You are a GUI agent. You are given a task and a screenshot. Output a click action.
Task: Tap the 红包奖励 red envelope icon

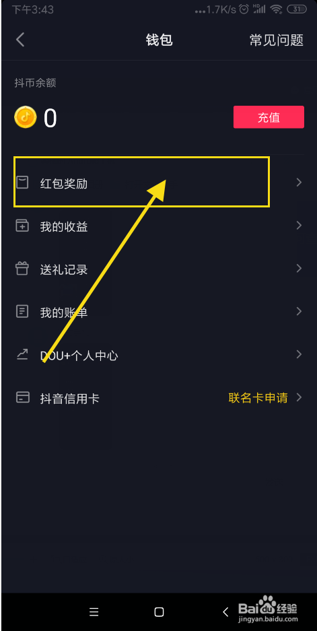[x=22, y=182]
